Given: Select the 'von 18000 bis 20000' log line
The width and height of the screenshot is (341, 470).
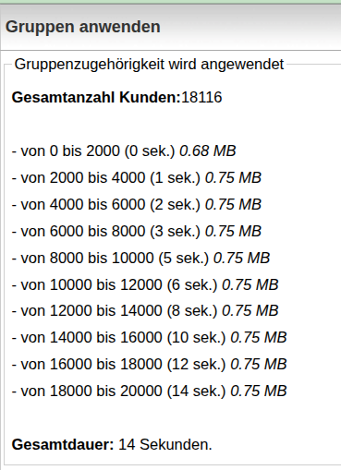Looking at the screenshot, I should 150,392.
